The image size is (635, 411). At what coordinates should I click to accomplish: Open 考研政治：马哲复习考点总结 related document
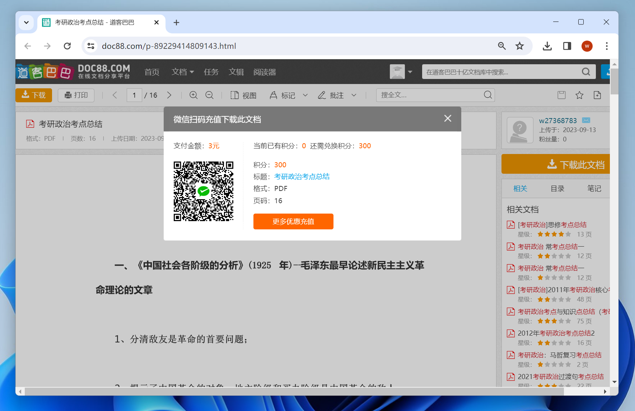(x=560, y=355)
